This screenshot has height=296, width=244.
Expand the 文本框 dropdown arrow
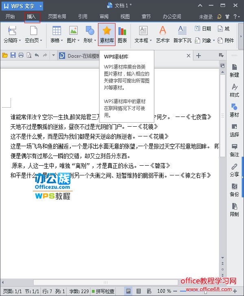pyautogui.click(x=150, y=40)
